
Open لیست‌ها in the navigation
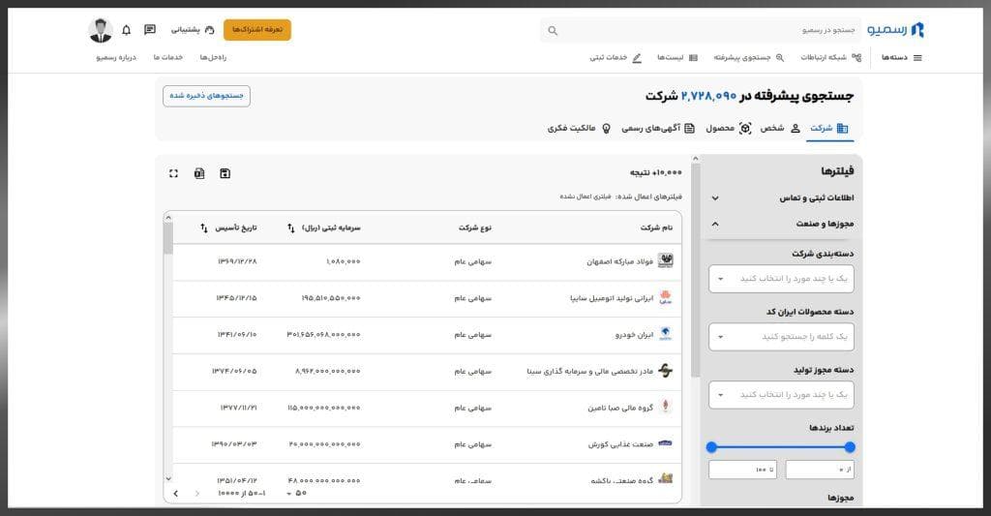[676, 57]
